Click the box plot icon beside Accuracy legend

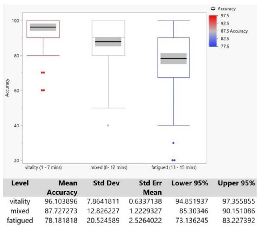213,9
